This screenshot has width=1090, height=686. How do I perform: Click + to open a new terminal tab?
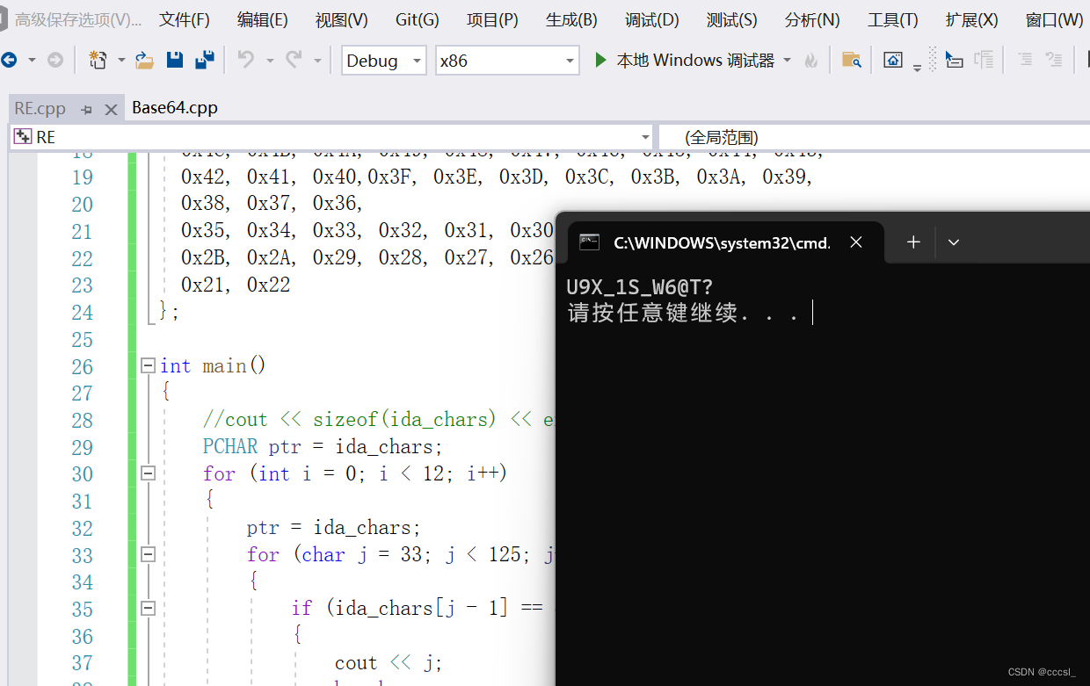click(x=913, y=242)
